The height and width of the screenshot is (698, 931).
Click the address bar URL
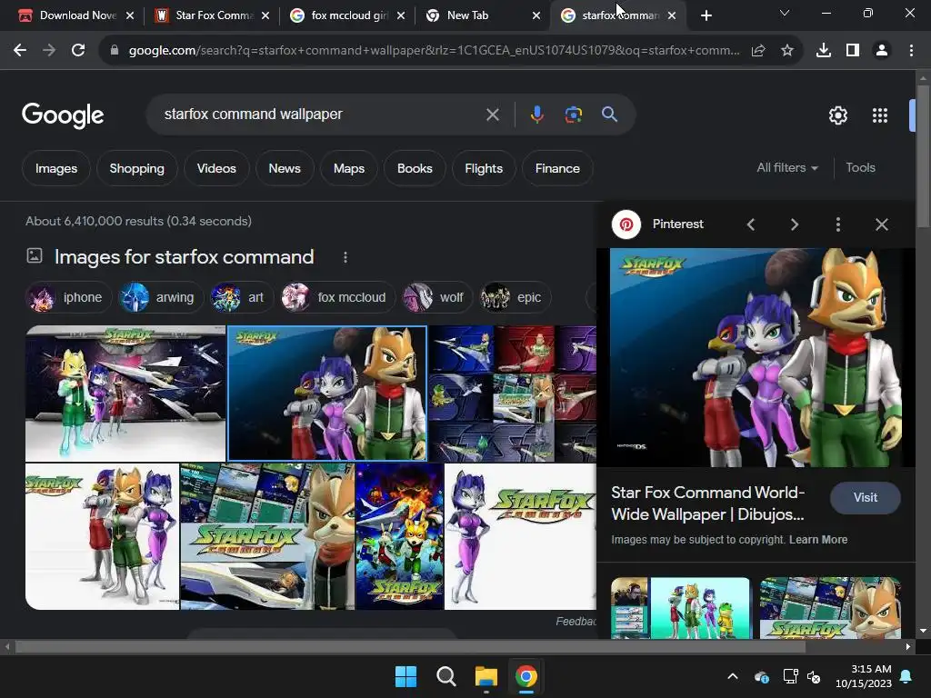pyautogui.click(x=435, y=51)
